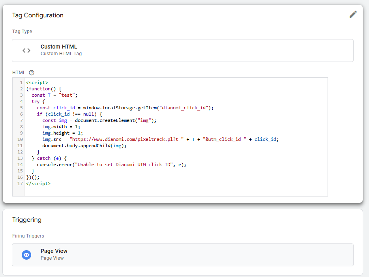
Task: Click document.createElement("img") on line 7
Action: (x=114, y=120)
